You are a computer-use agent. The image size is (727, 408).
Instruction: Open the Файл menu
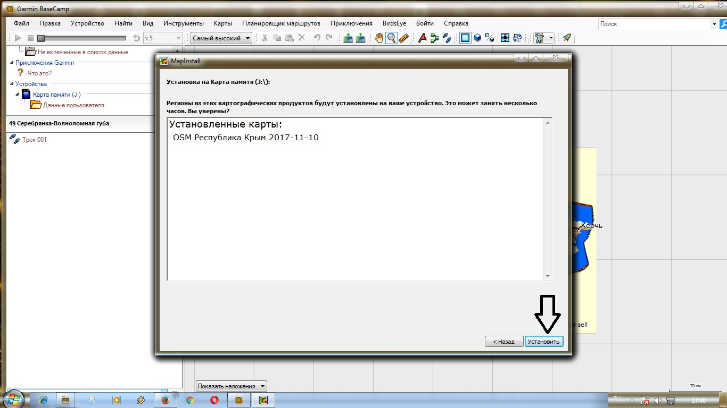click(x=22, y=23)
